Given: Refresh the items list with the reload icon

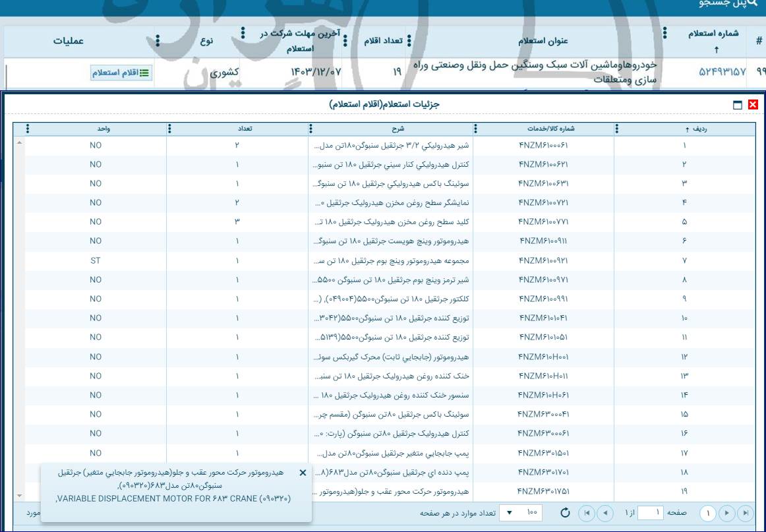Looking at the screenshot, I should pos(565,512).
